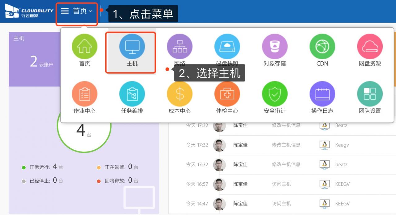Click the hamburger menu icon beside 首页

click(x=65, y=11)
